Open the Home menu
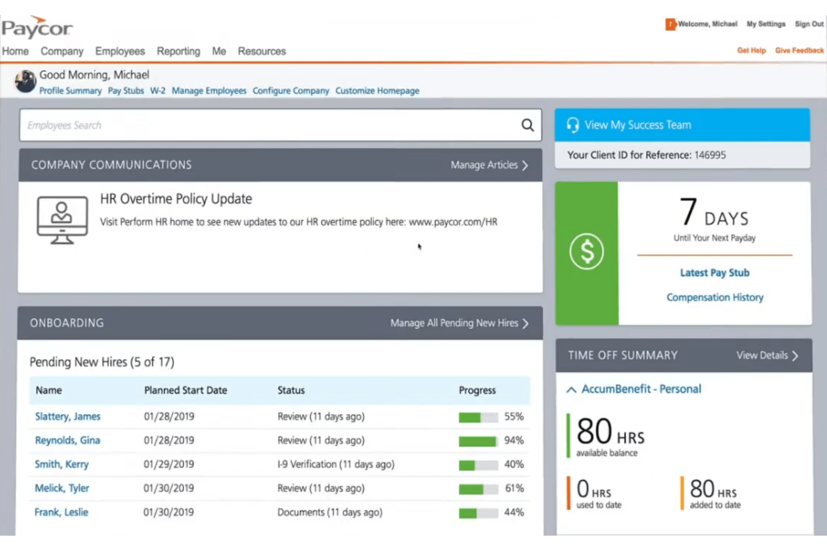827x551 pixels. click(15, 51)
